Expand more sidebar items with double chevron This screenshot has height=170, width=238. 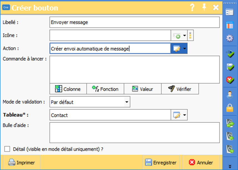pos(230,166)
